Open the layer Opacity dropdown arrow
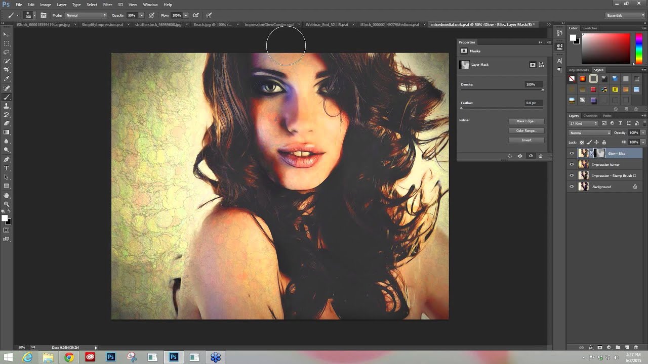Screen dimensions: 648x364 click(x=643, y=132)
